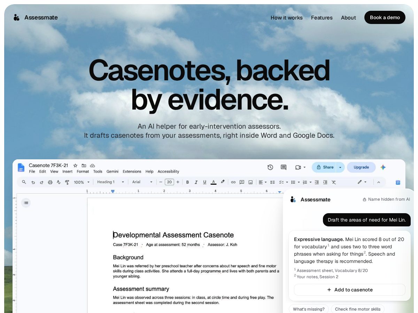Viewport: 418px width, 313px height.
Task: Open the Edit menu
Action: point(42,171)
